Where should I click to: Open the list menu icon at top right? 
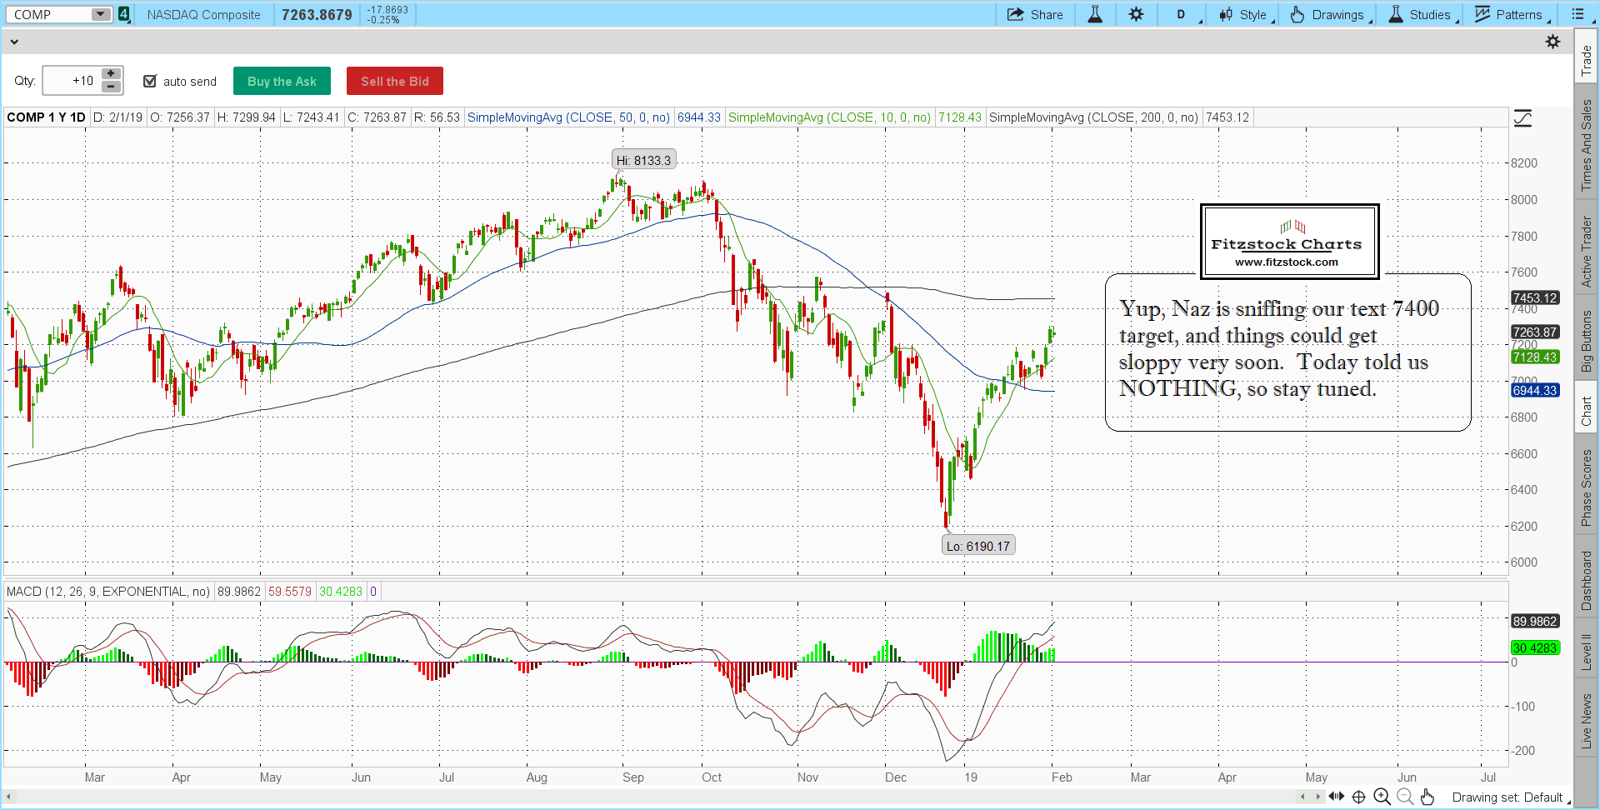point(1577,14)
